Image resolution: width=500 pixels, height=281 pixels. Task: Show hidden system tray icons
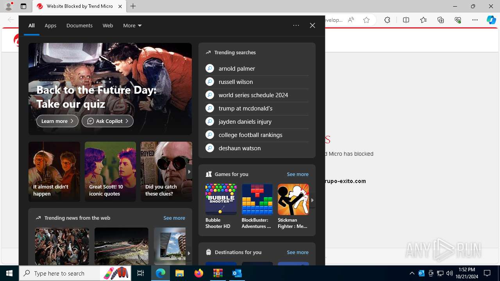click(412, 273)
